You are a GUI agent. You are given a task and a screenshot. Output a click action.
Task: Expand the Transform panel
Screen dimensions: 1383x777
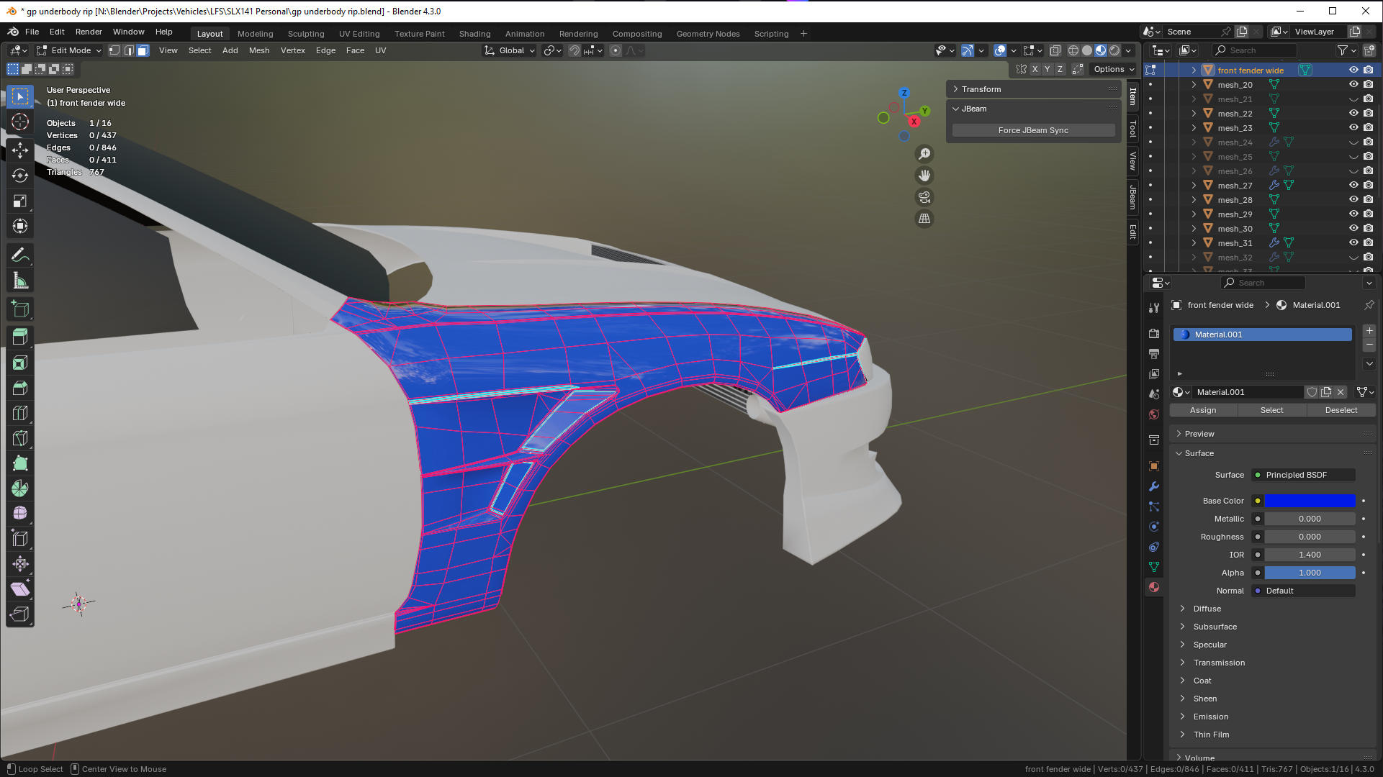click(x=981, y=89)
